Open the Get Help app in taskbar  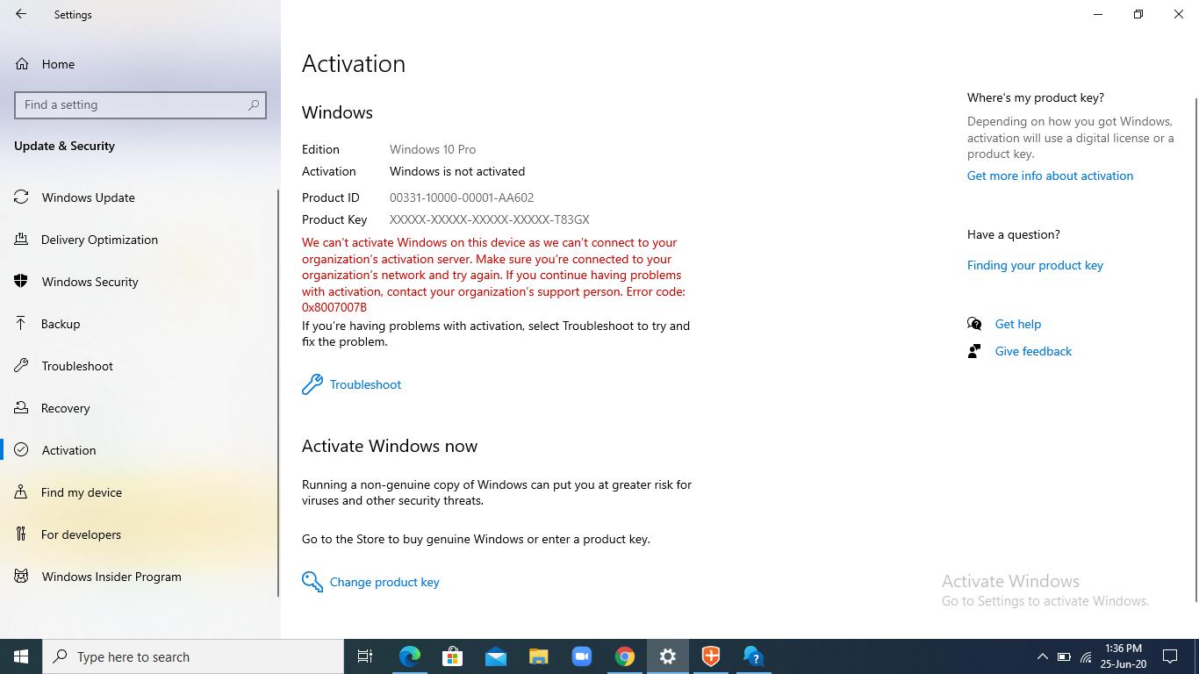pos(753,656)
